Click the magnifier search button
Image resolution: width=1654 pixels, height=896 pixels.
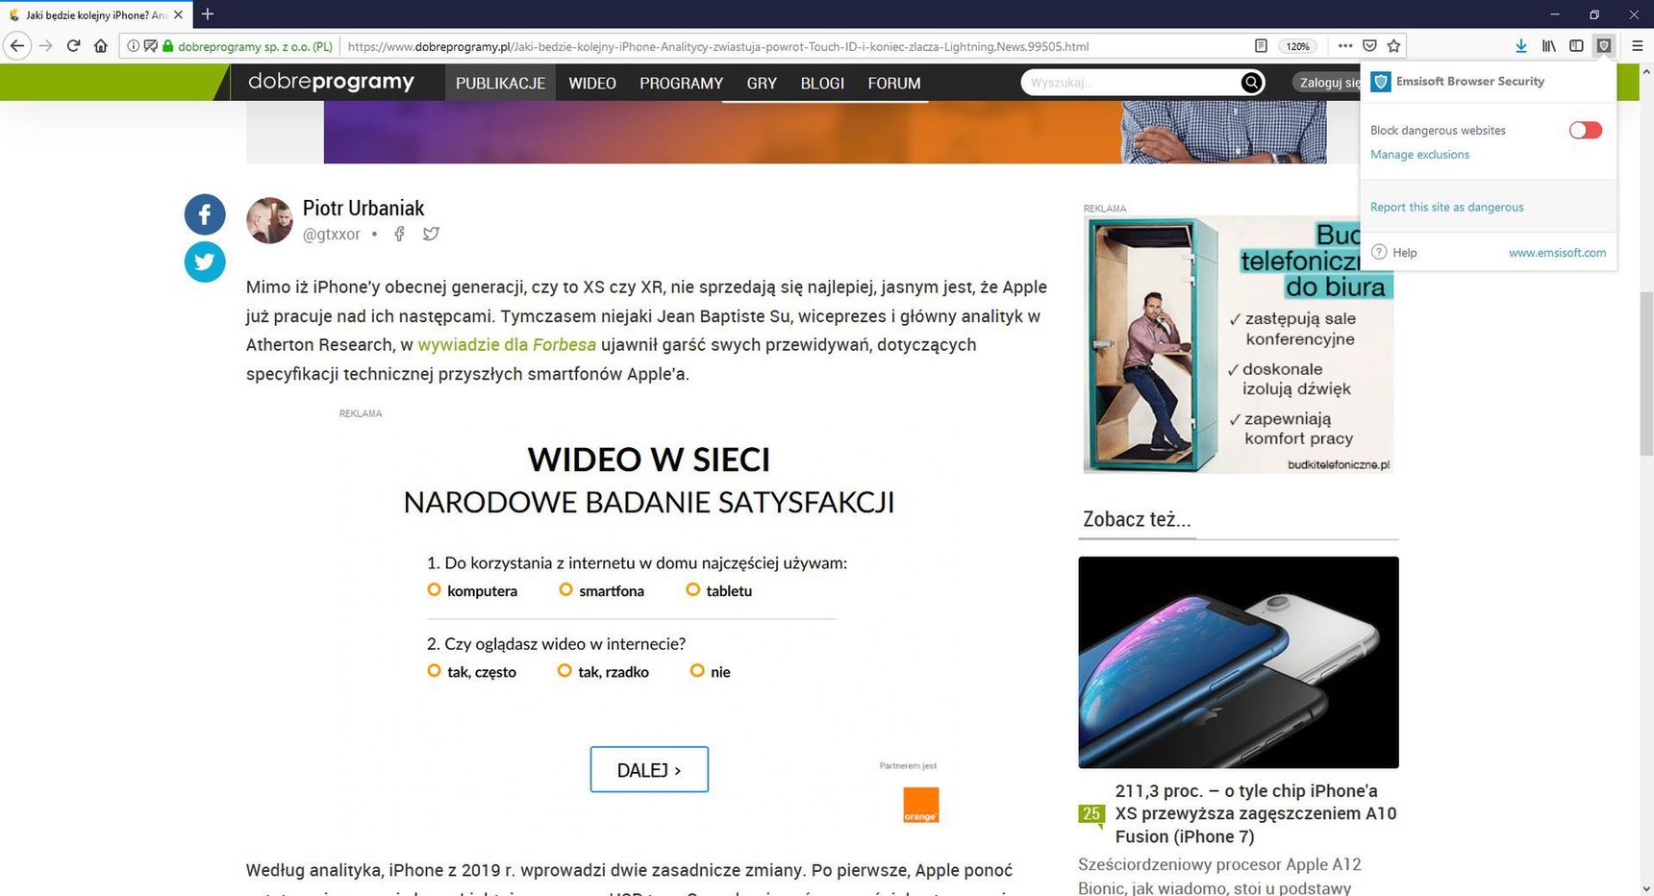click(x=1252, y=83)
